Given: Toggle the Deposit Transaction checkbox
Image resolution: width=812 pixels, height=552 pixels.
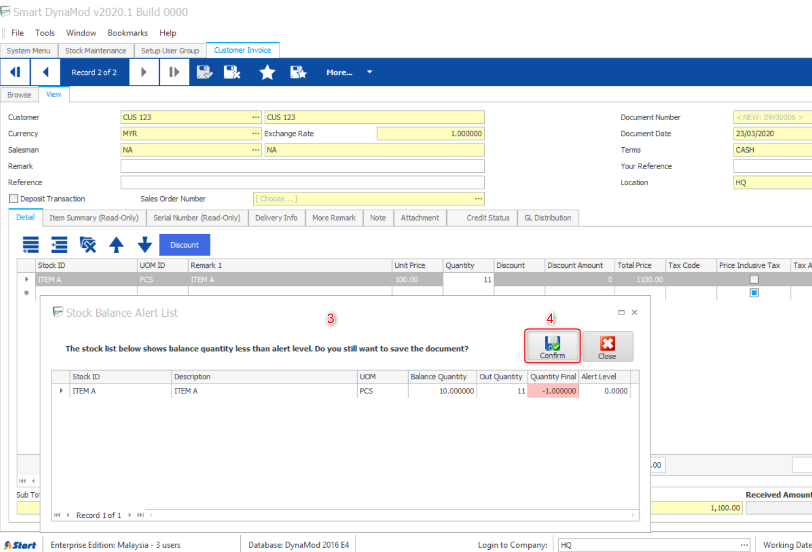Looking at the screenshot, I should (x=14, y=199).
